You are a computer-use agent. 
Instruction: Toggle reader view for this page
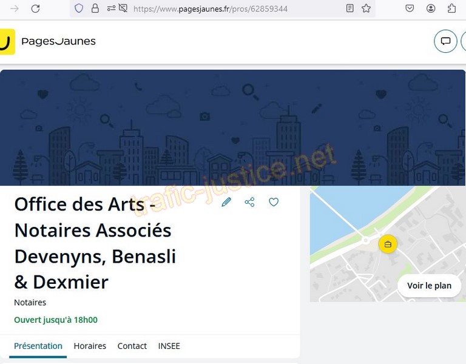(349, 8)
